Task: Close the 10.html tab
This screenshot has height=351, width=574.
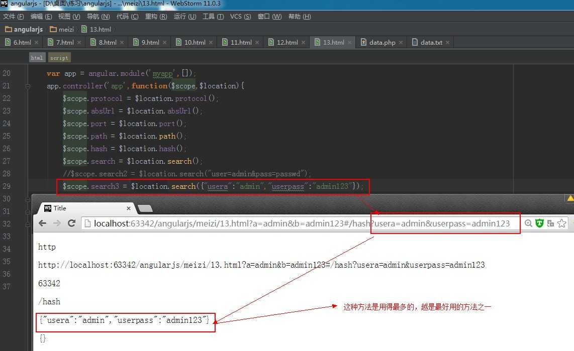Action: click(x=211, y=42)
